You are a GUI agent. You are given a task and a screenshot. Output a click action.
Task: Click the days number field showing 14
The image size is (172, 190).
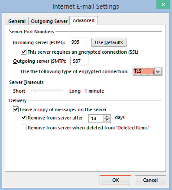coord(96,119)
